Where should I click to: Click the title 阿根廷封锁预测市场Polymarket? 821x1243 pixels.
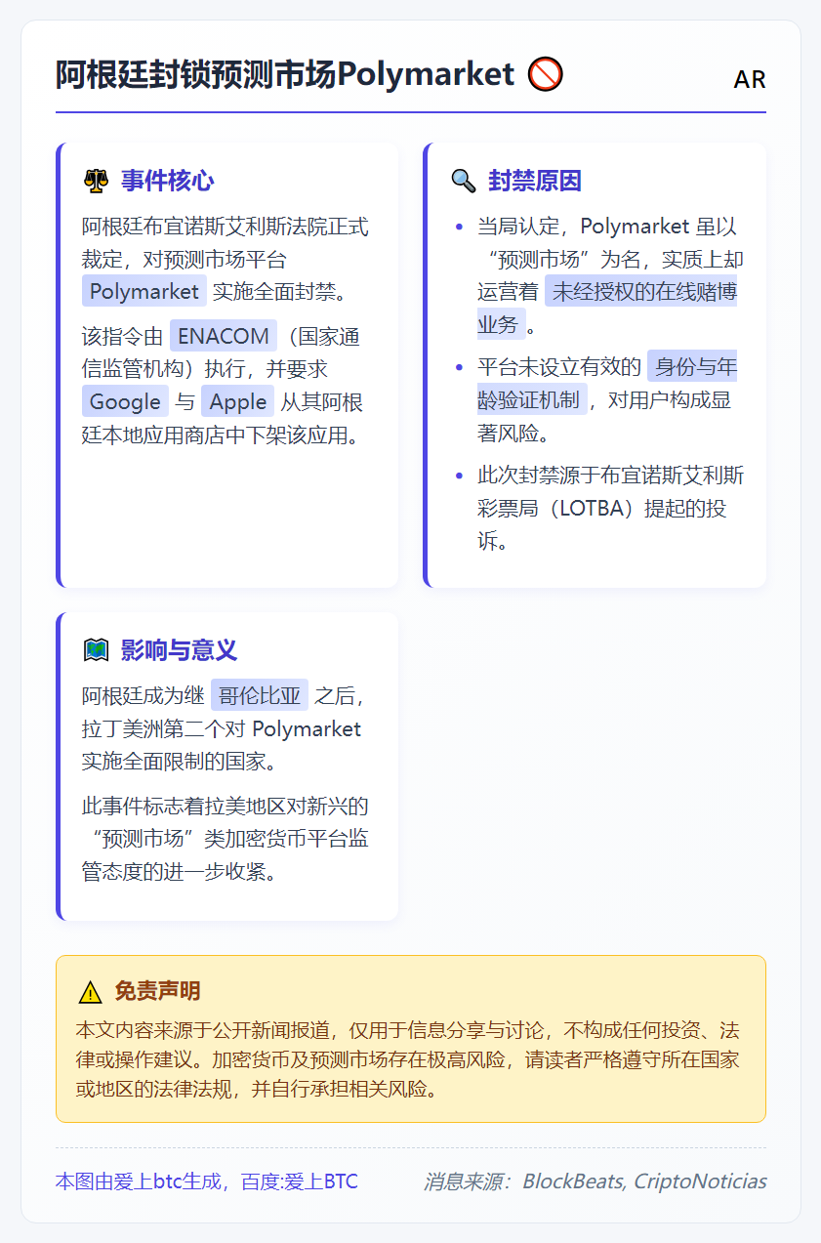click(285, 74)
